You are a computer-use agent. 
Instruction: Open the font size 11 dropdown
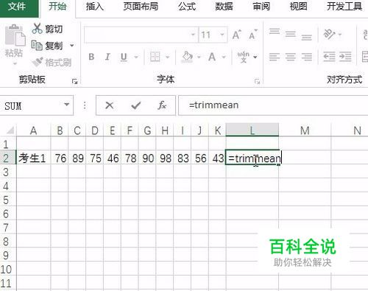[x=222, y=35]
